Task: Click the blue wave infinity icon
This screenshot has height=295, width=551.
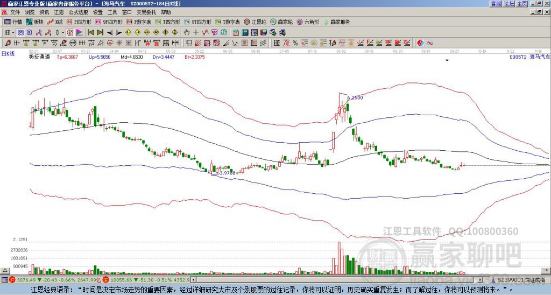Action: 430,43
